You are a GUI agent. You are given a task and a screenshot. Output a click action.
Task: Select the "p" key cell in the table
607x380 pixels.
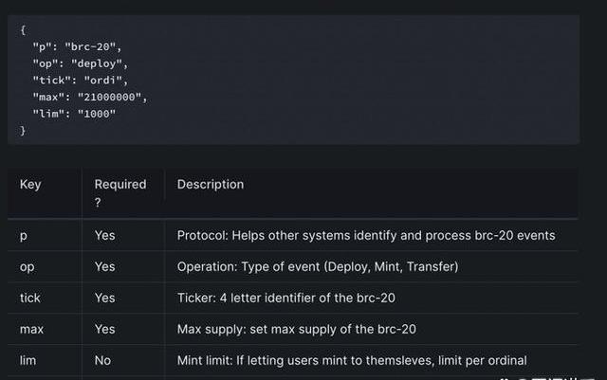pos(24,235)
